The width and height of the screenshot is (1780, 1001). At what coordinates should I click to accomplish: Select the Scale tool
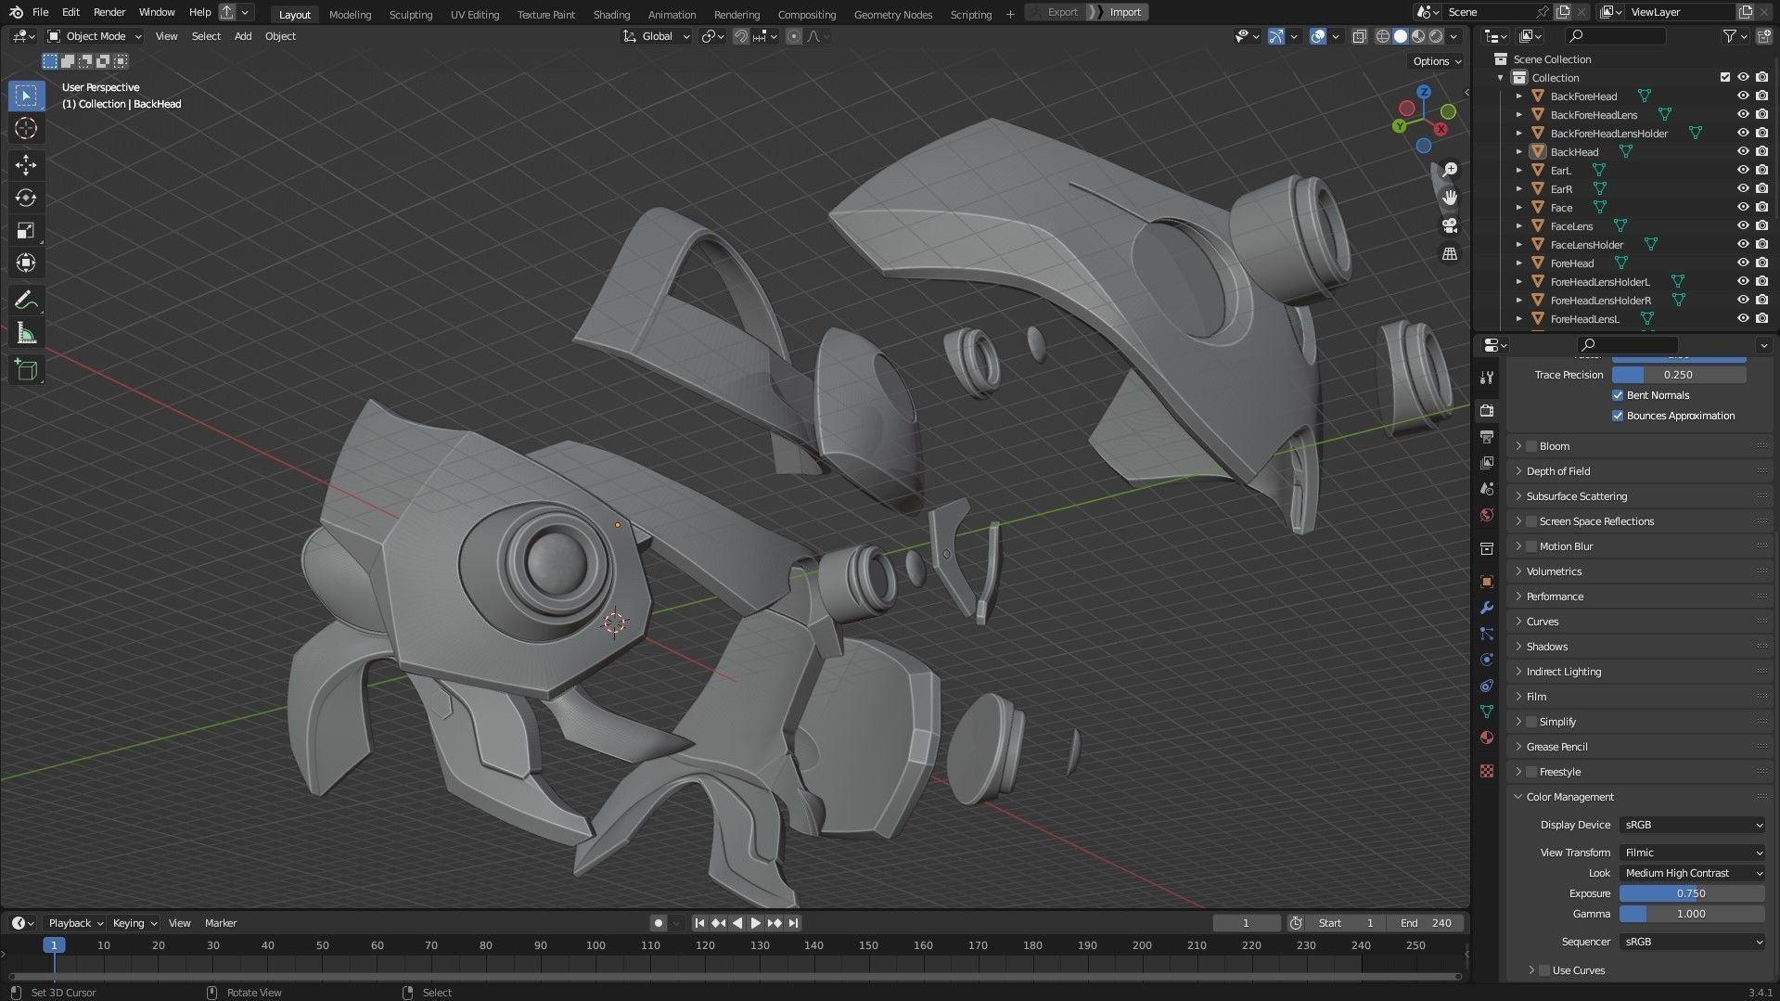[26, 230]
